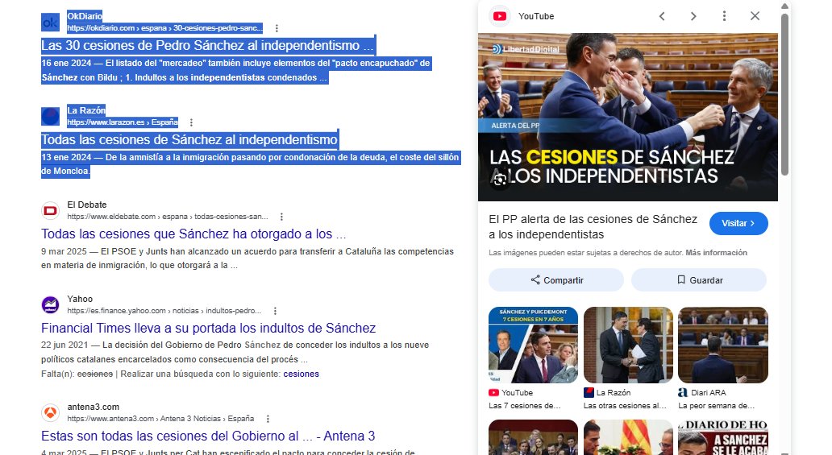Open three-dot menu for OkDiario result
The width and height of the screenshot is (832, 455).
277,28
